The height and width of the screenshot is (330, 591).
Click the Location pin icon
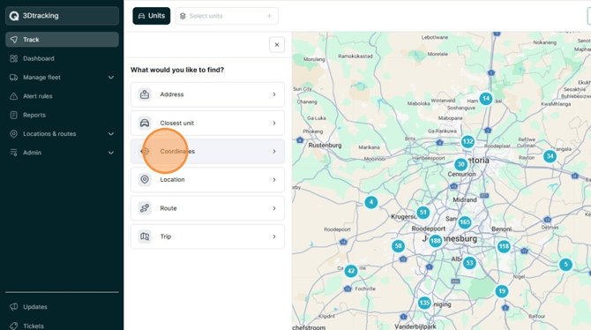click(x=145, y=179)
